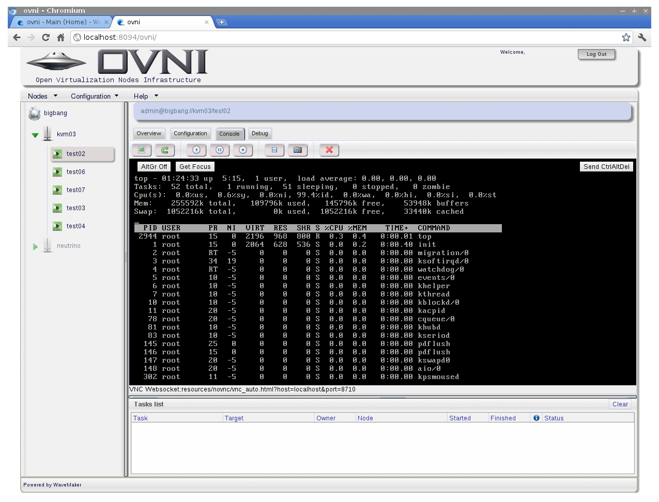This screenshot has width=659, height=502.
Task: Click the localhost address bar
Action: click(155, 37)
